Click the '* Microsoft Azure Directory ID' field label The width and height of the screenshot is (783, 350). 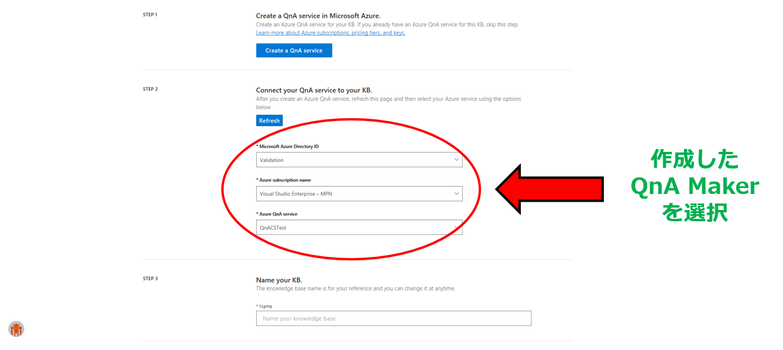tap(287, 147)
